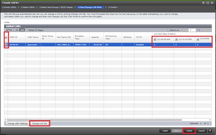Click the Finish button

tap(189, 131)
